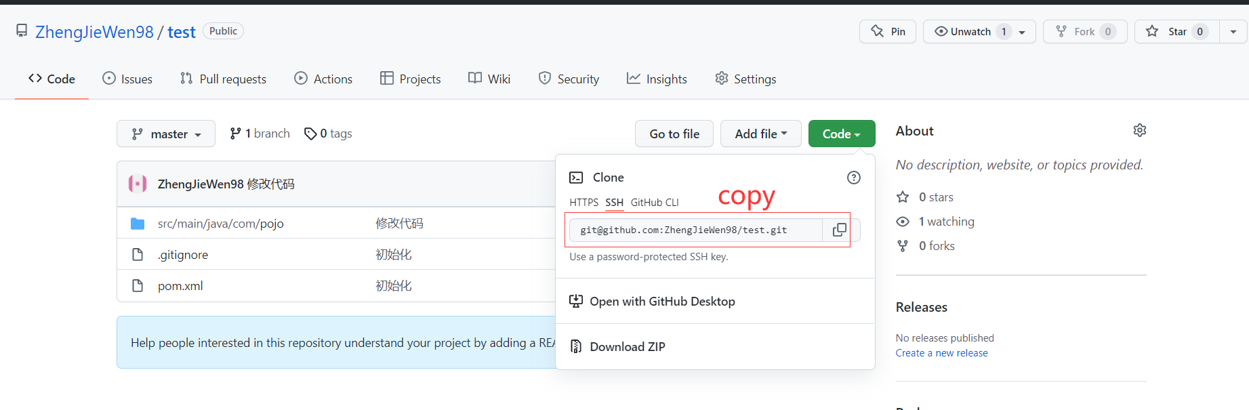
Task: Open the Unwatch notifications dropdown
Action: (x=979, y=31)
